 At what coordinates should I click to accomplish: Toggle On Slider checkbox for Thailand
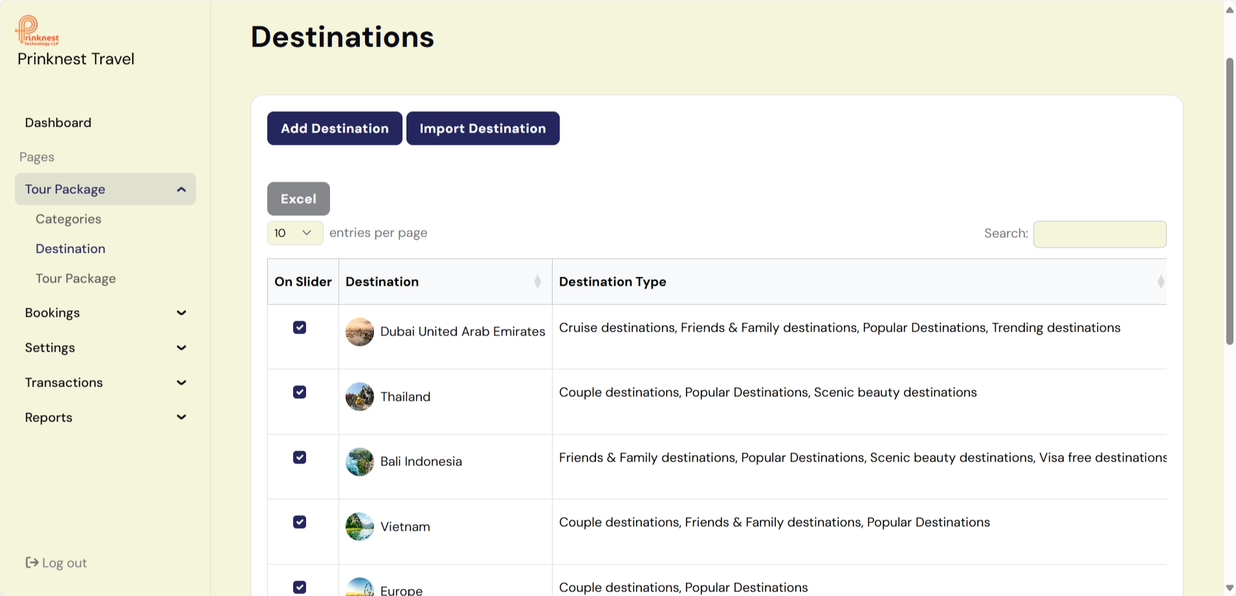[300, 392]
